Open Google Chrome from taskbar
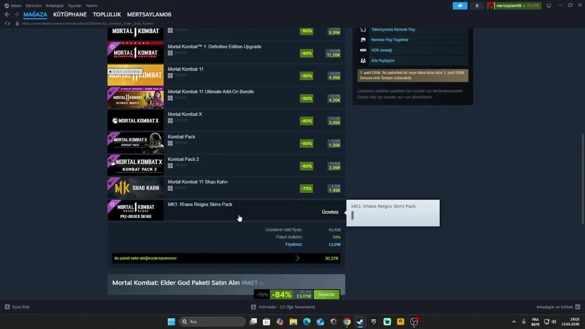Viewport: 585px width, 329px height. 347,322
